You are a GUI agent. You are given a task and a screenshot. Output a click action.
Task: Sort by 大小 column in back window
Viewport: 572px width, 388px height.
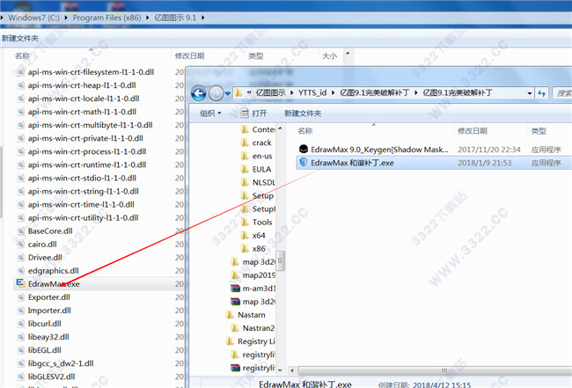329,55
